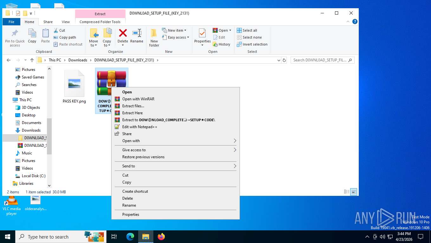Open the ribbon Open dropdown

click(x=222, y=30)
